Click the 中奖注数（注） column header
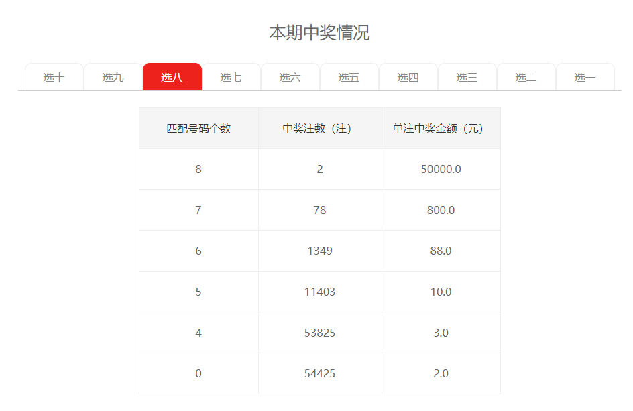 [320, 129]
